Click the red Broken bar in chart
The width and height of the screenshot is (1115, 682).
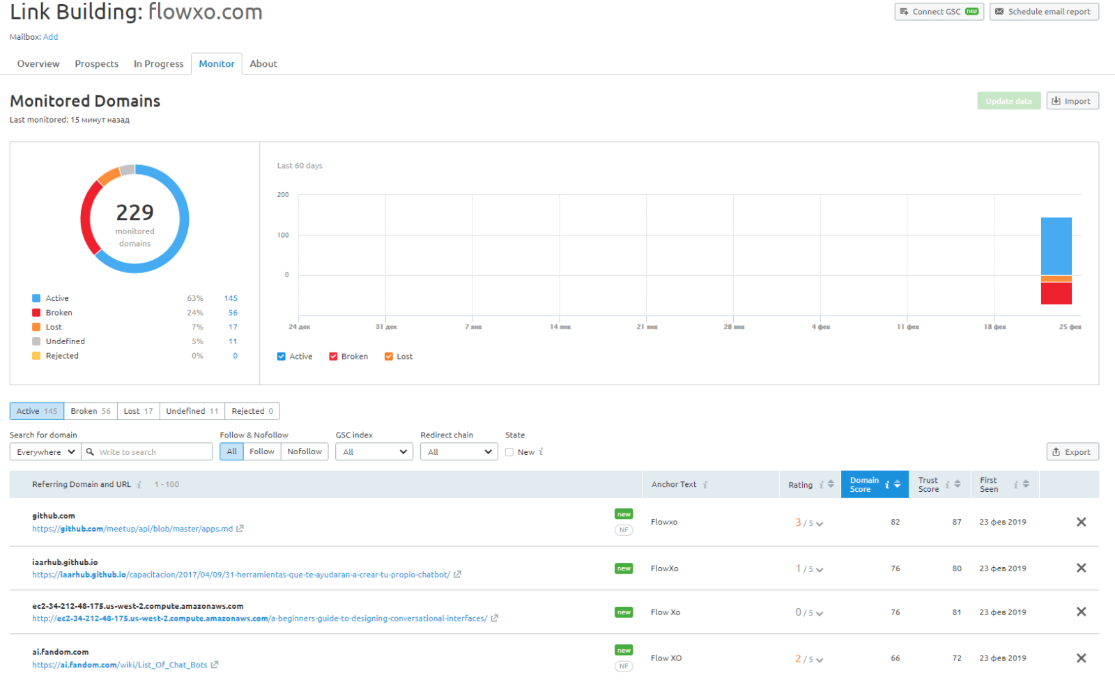pyautogui.click(x=1056, y=293)
